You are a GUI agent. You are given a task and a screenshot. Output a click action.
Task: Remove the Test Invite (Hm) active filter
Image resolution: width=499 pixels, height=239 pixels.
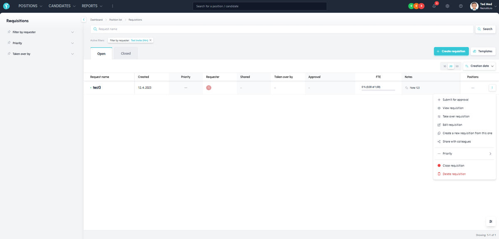[151, 40]
